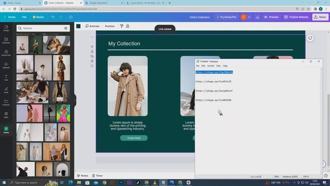
Task: Copy style with the paint roller icon
Action: point(122,26)
